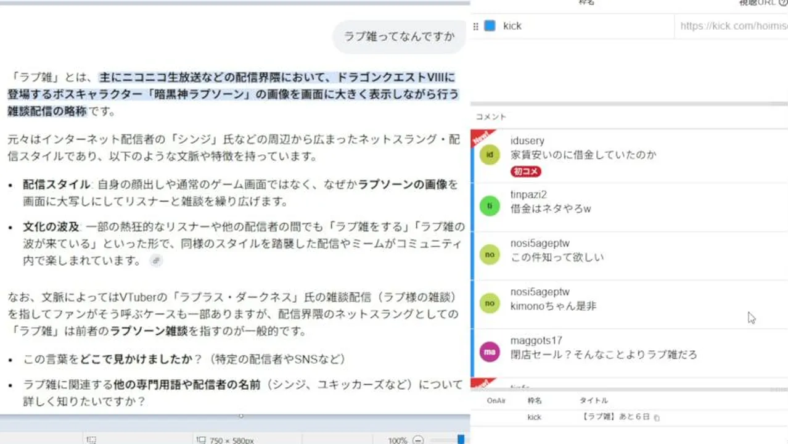Select the comment この件知って欲しい
788x444 pixels.
coord(629,256)
